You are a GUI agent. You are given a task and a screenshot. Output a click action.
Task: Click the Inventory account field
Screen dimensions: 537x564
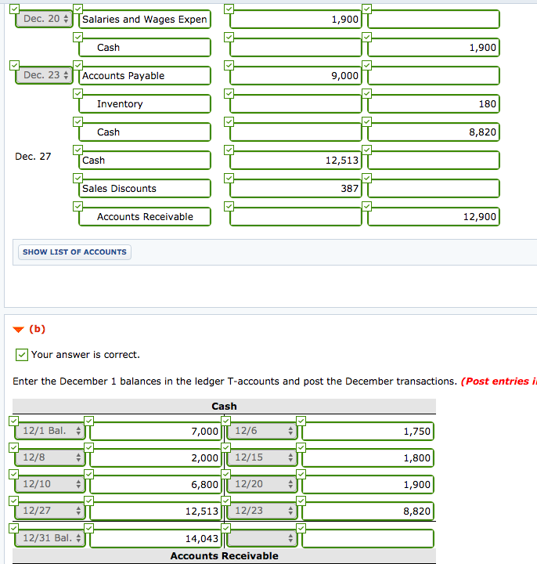click(145, 103)
